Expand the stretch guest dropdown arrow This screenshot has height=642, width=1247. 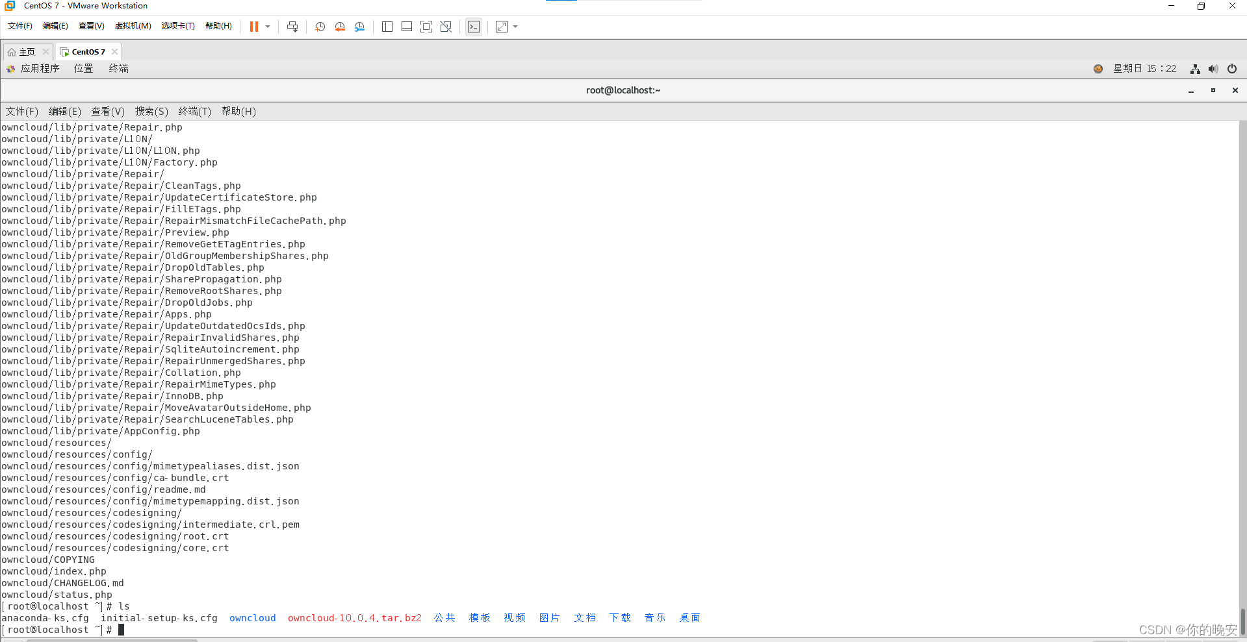515,27
